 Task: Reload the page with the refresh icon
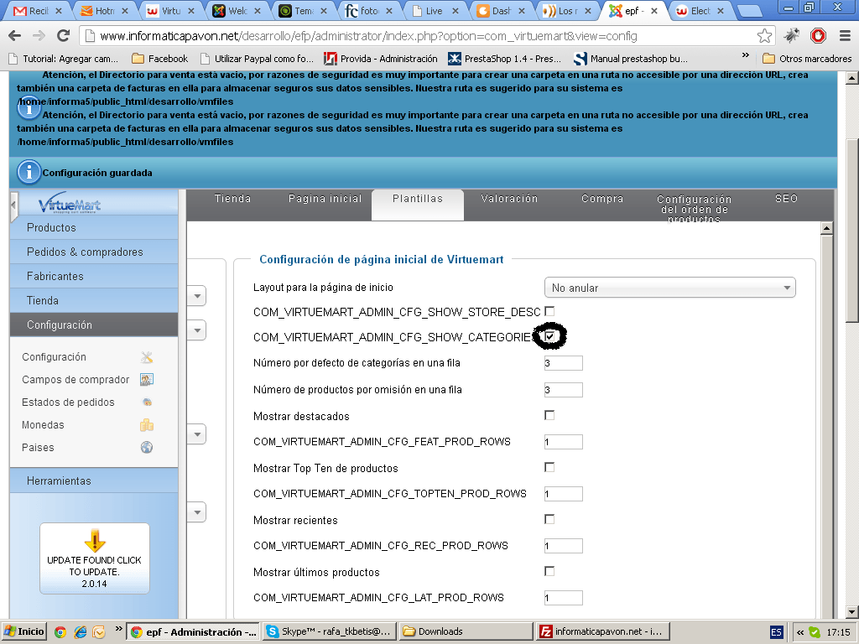63,36
